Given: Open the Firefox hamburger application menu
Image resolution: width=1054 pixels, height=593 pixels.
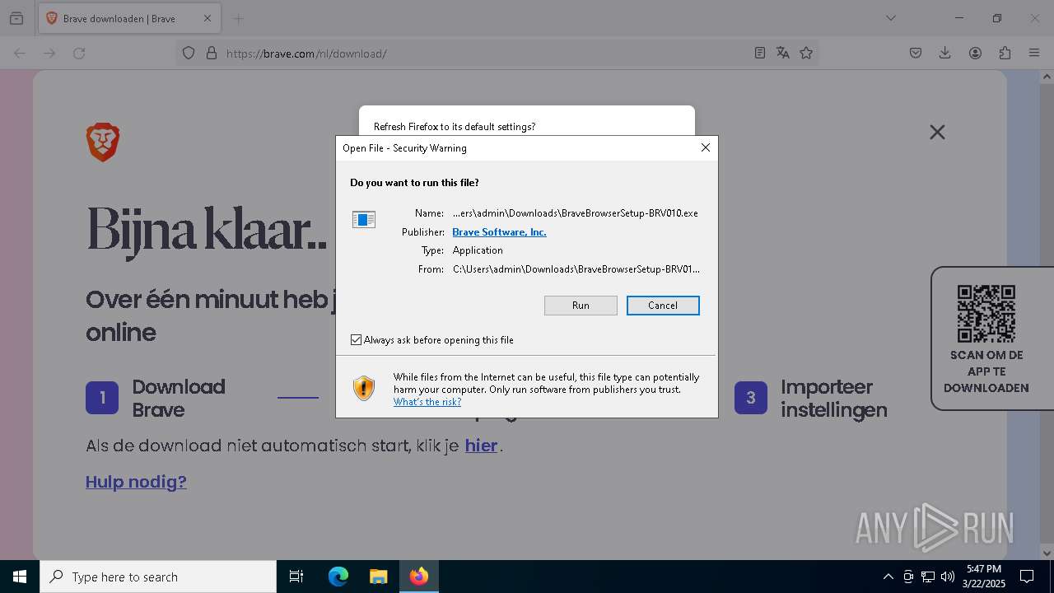Looking at the screenshot, I should (x=1034, y=54).
